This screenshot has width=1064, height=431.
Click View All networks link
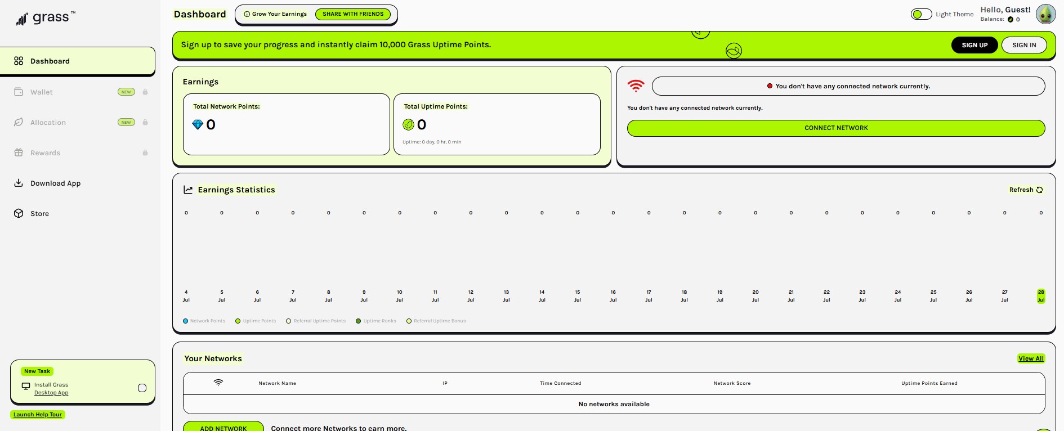1031,358
